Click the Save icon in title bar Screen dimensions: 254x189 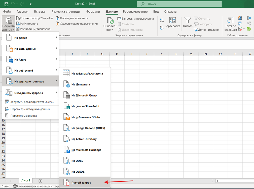(x=7, y=4)
